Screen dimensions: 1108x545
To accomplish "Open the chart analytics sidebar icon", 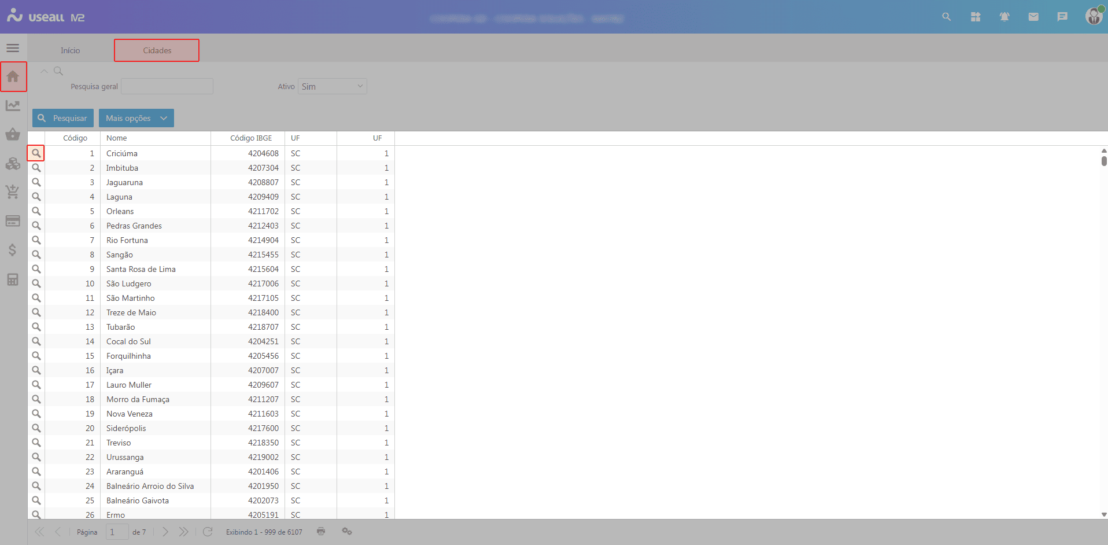I will (13, 105).
